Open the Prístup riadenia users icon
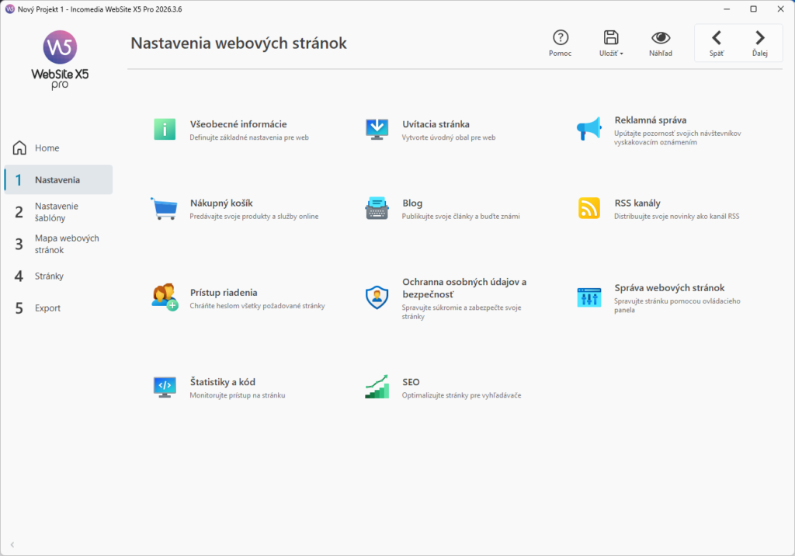The height and width of the screenshot is (556, 795). (x=165, y=297)
